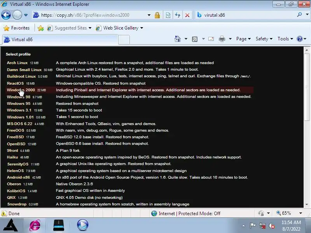Open the Windows 3.1 profile
The image size is (311, 233).
19,110
